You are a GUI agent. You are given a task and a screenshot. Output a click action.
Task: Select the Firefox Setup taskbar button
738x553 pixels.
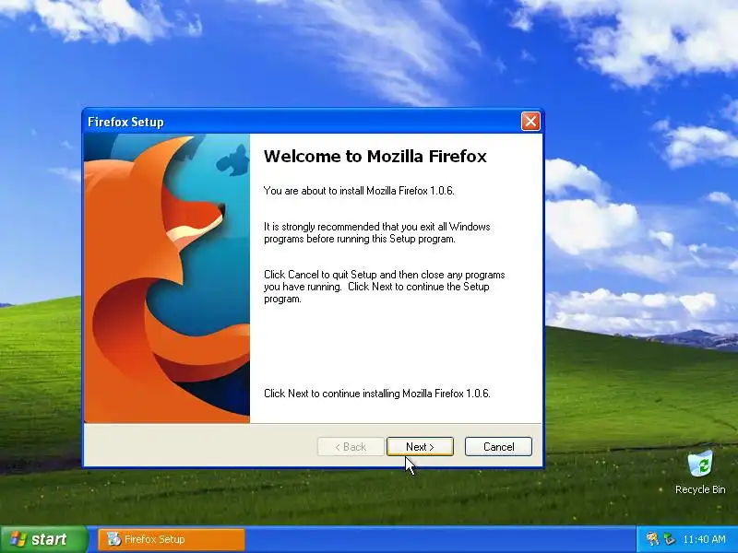(x=172, y=539)
